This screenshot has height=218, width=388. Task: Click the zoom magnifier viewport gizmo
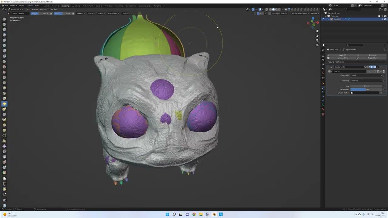317,31
